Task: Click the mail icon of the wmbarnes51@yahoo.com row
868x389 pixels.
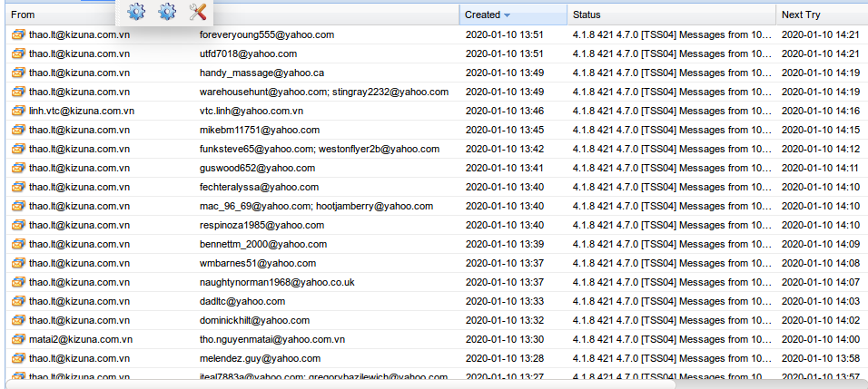Action: coord(18,264)
